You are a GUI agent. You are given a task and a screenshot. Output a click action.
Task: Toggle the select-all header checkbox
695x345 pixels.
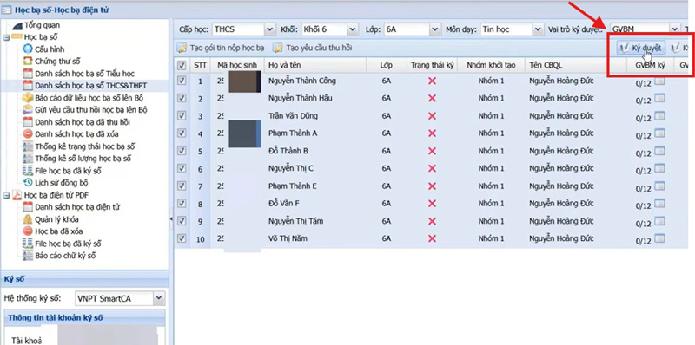(x=182, y=66)
